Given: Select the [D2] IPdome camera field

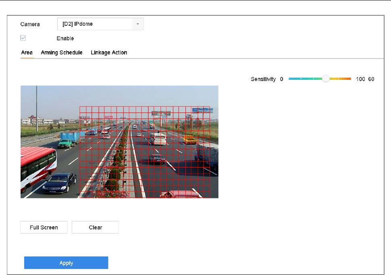Looking at the screenshot, I should (100, 24).
